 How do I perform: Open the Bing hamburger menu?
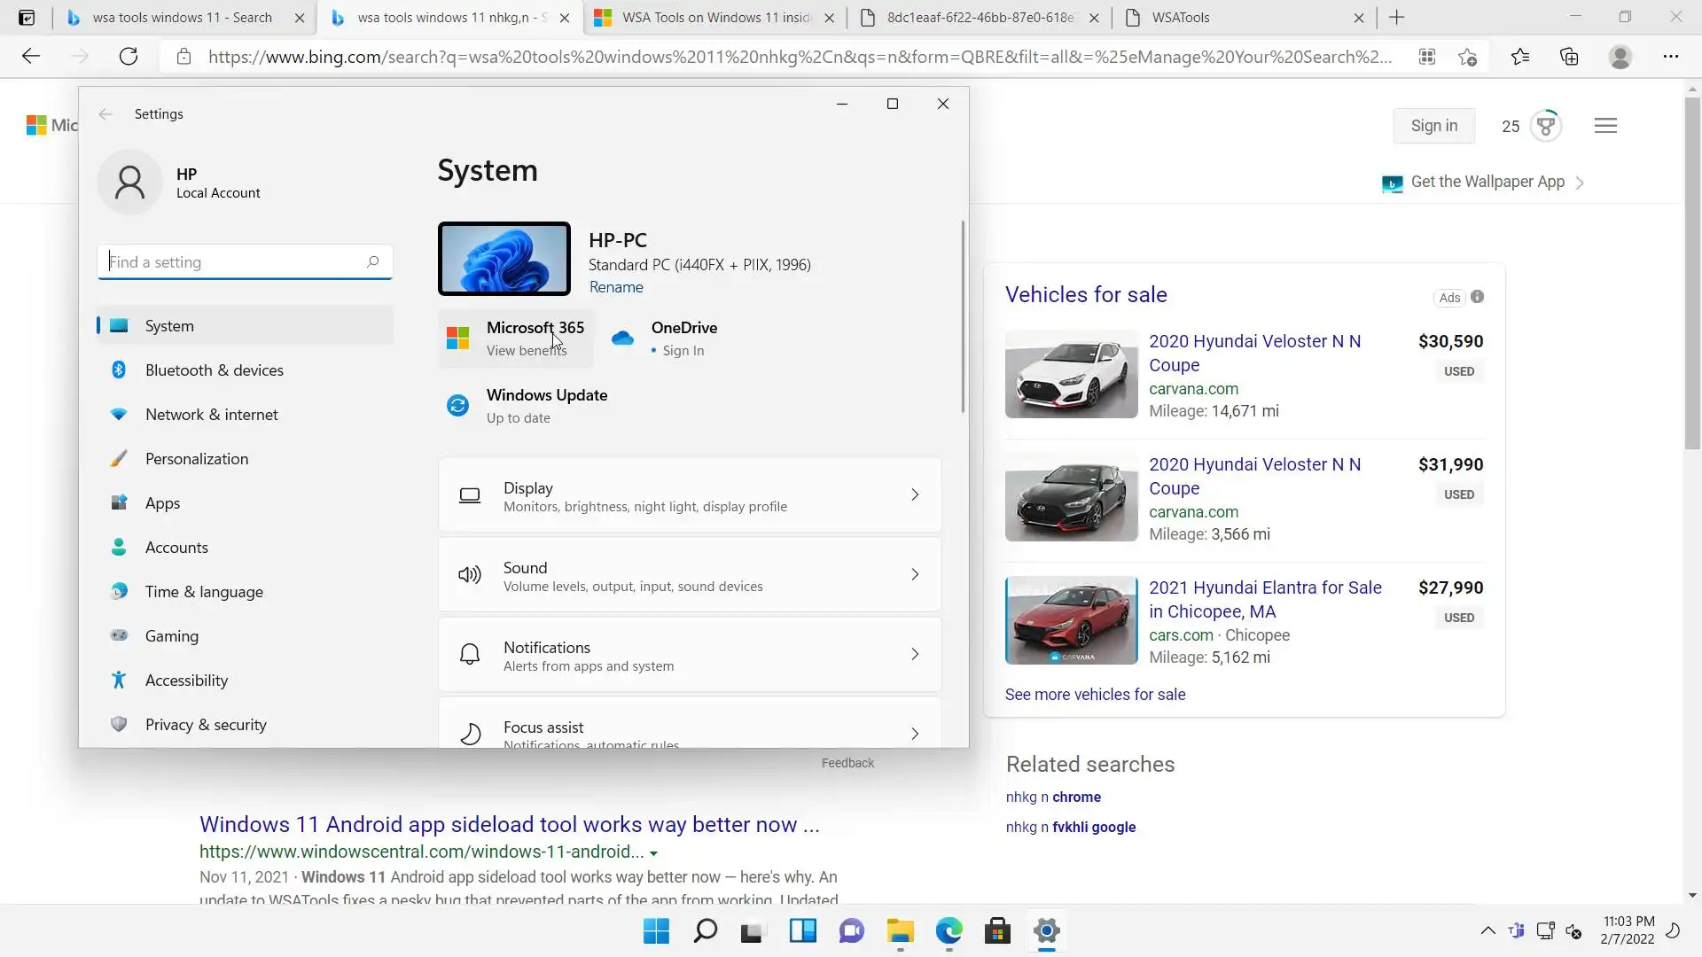click(x=1605, y=126)
